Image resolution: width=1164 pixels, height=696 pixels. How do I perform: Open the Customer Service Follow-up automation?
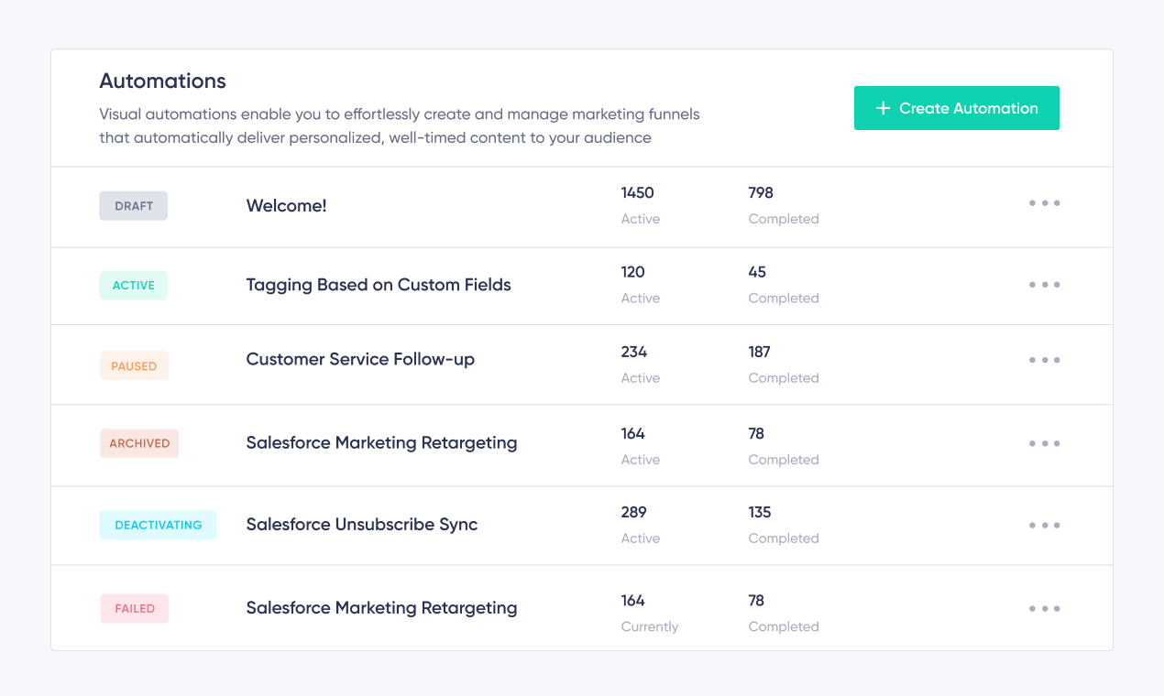(360, 359)
